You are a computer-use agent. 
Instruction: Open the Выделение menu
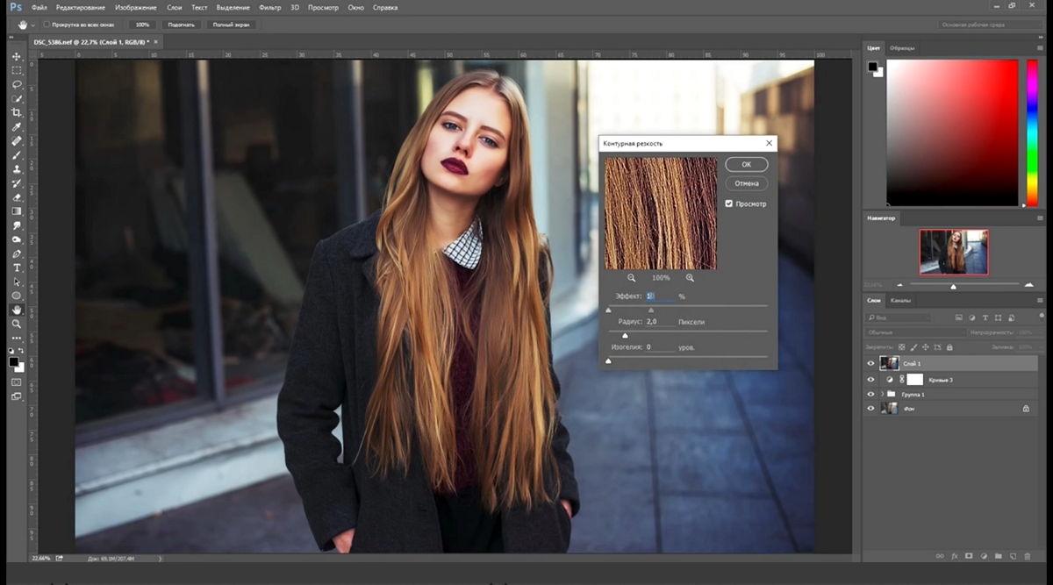(x=234, y=7)
